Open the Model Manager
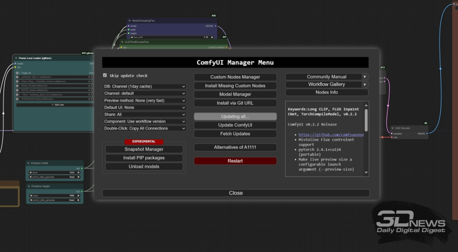The height and width of the screenshot is (252, 458). click(235, 94)
